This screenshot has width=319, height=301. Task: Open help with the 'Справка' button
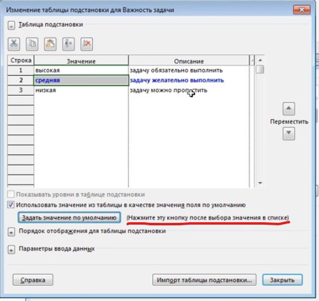[x=33, y=280]
